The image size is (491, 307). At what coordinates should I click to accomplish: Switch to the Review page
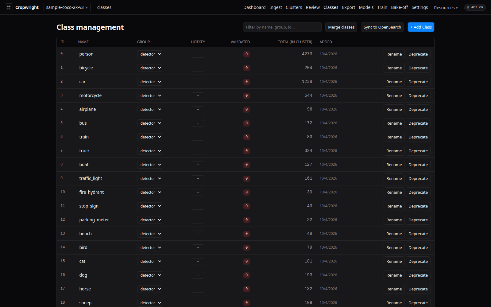point(313,7)
